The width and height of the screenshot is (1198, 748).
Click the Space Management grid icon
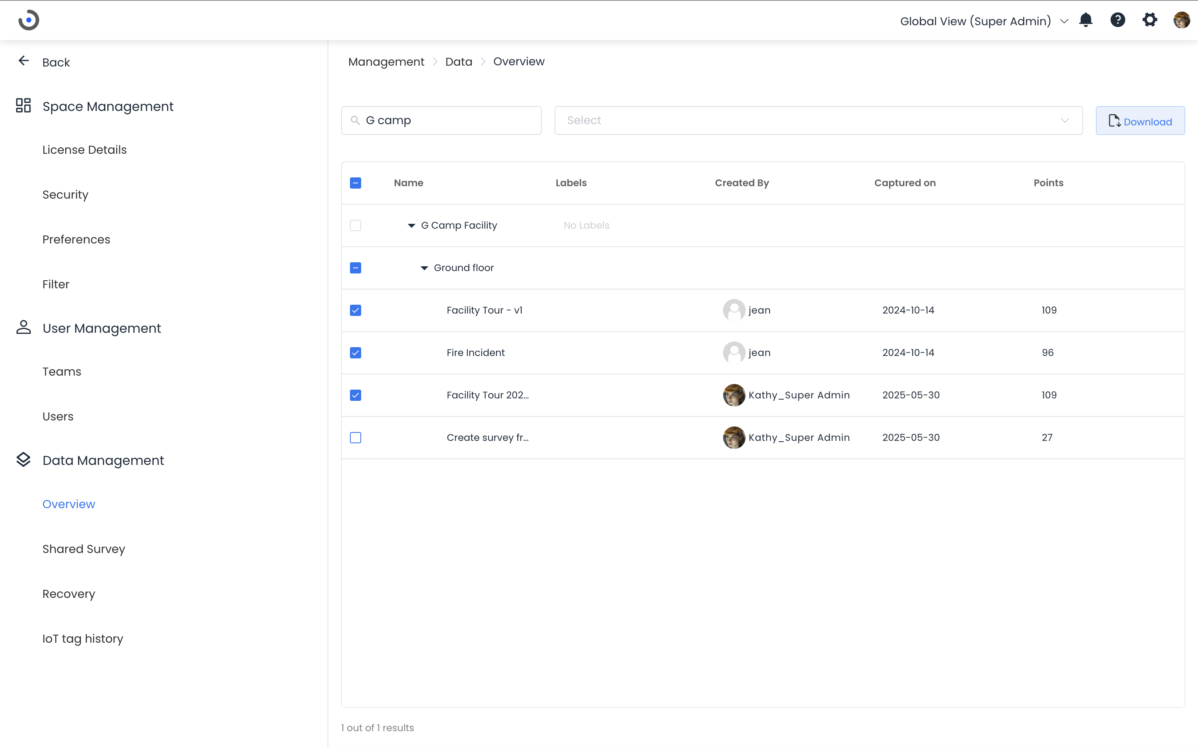23,105
